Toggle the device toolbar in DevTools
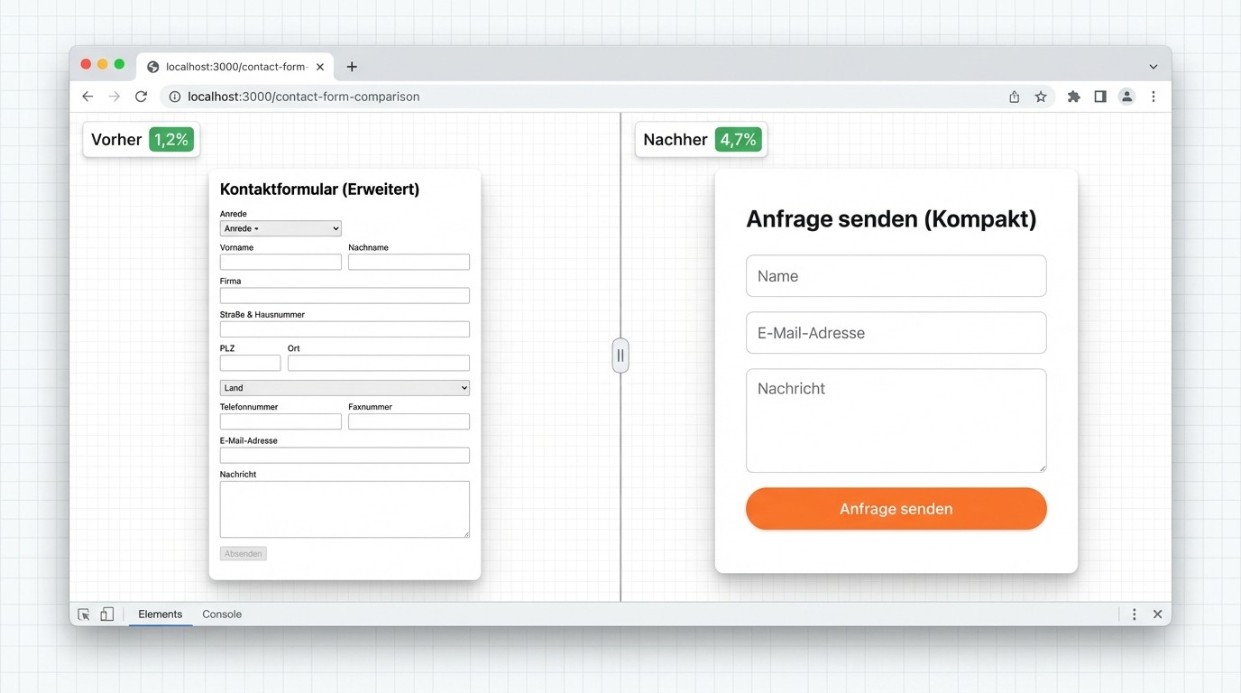Viewport: 1241px width, 693px height. 106,614
